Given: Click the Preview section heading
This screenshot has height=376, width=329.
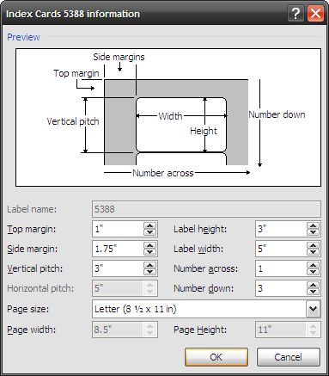Looking at the screenshot, I should [23, 37].
